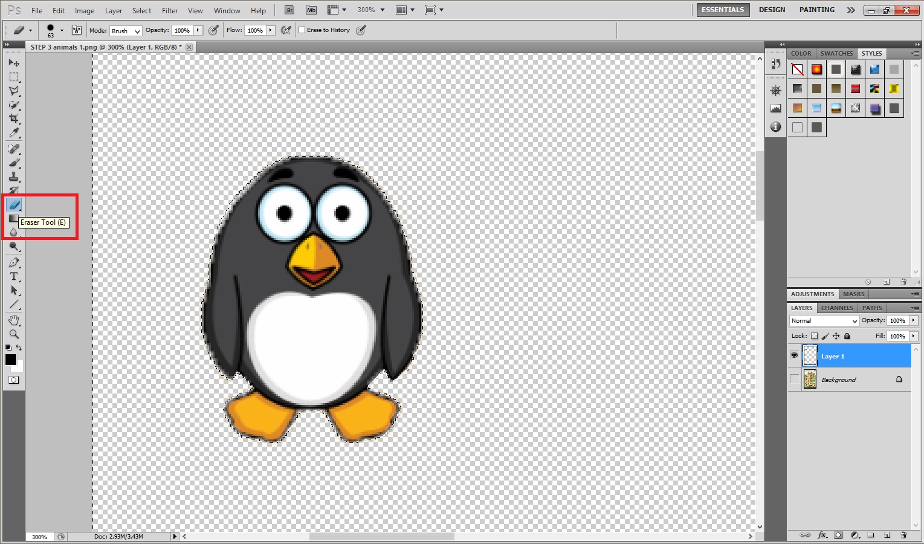The image size is (924, 544).
Task: Select the Eraser tool in the toolbox
Action: [14, 205]
